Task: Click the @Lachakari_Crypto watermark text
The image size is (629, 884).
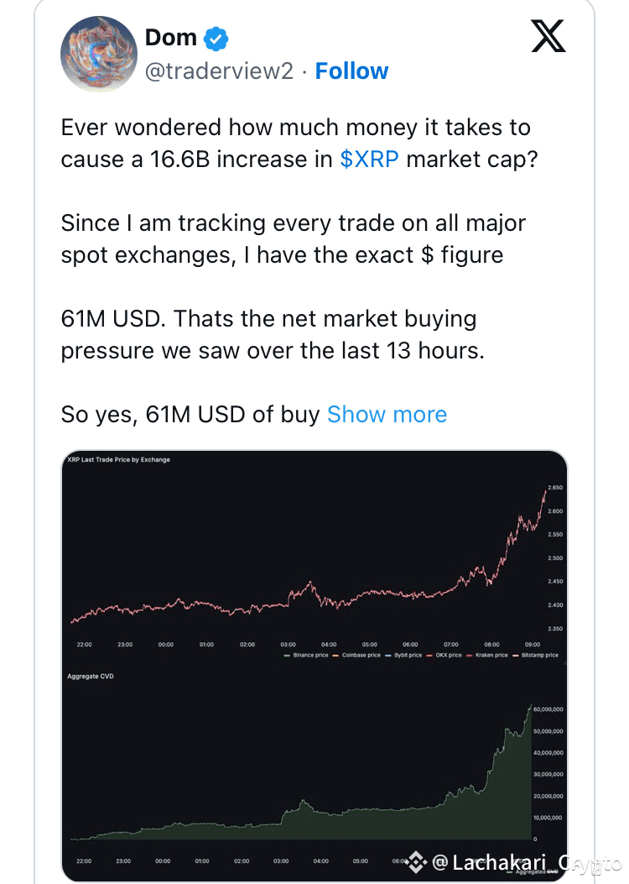Action: [x=527, y=862]
